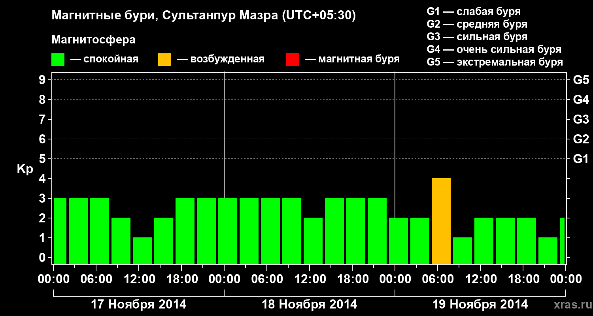Viewport: 593px width, 316px height.
Task: Click the 'G4' label on the right axis
Action: 581,100
